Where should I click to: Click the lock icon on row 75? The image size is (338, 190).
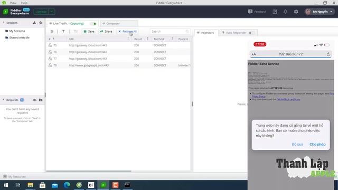(x=50, y=45)
